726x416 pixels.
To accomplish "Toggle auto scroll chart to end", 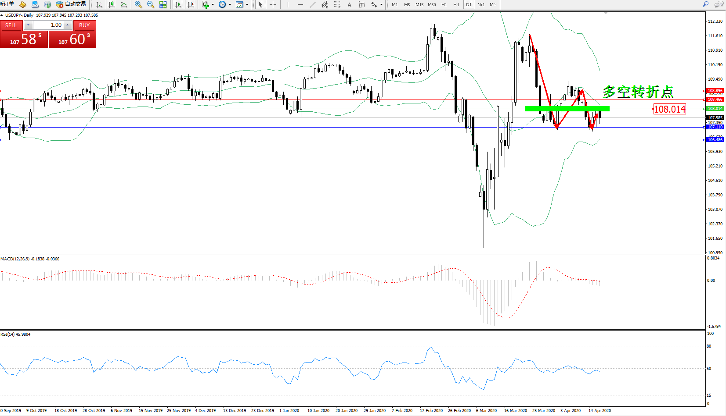I will [x=178, y=4].
